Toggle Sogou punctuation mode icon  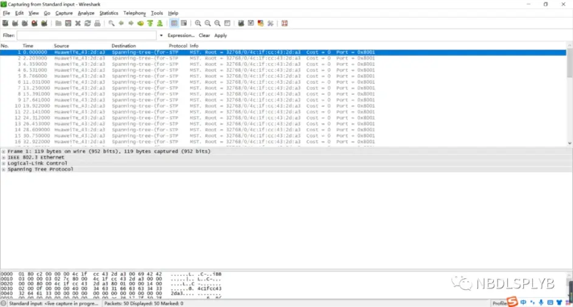click(532, 303)
